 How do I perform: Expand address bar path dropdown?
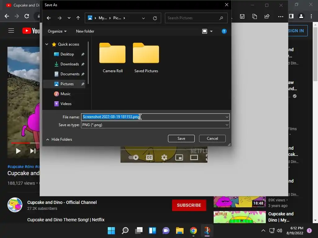tap(143, 18)
